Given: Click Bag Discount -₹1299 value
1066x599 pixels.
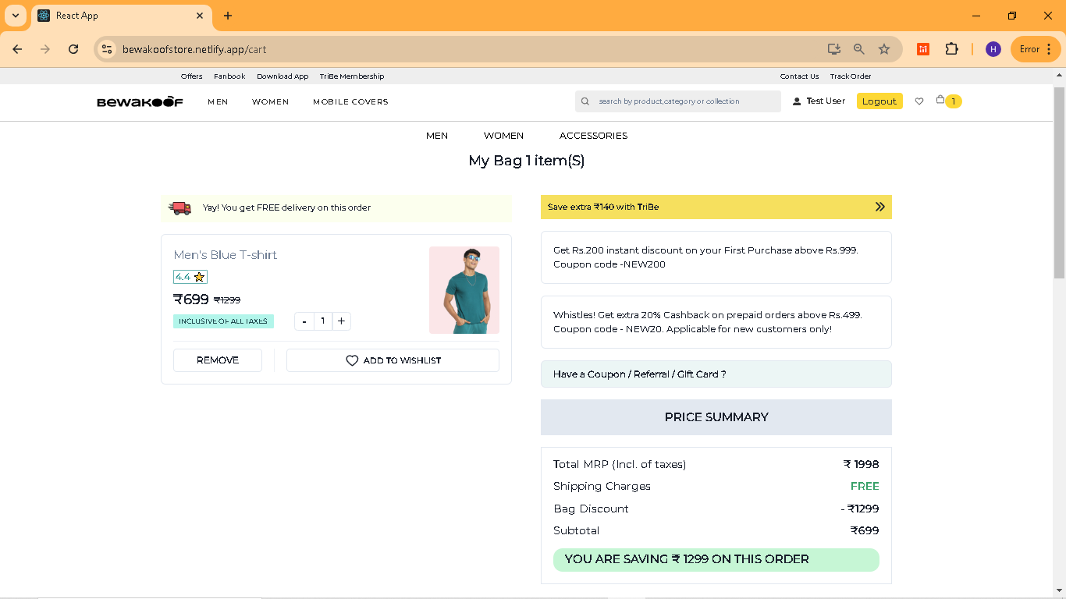Looking at the screenshot, I should point(860,509).
